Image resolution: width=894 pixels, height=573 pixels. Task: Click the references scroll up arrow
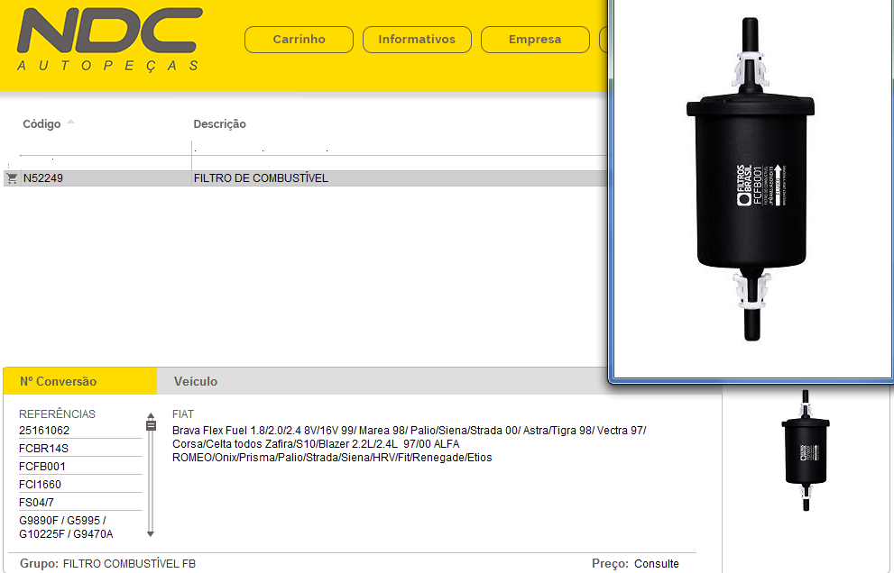point(151,416)
